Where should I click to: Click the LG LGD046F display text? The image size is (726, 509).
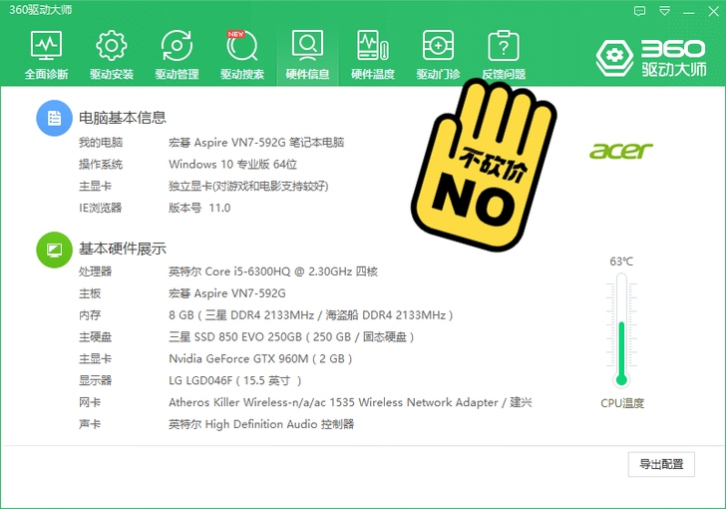[x=234, y=380]
